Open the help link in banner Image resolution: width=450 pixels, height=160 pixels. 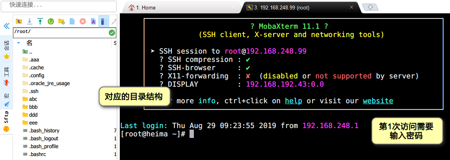point(293,101)
